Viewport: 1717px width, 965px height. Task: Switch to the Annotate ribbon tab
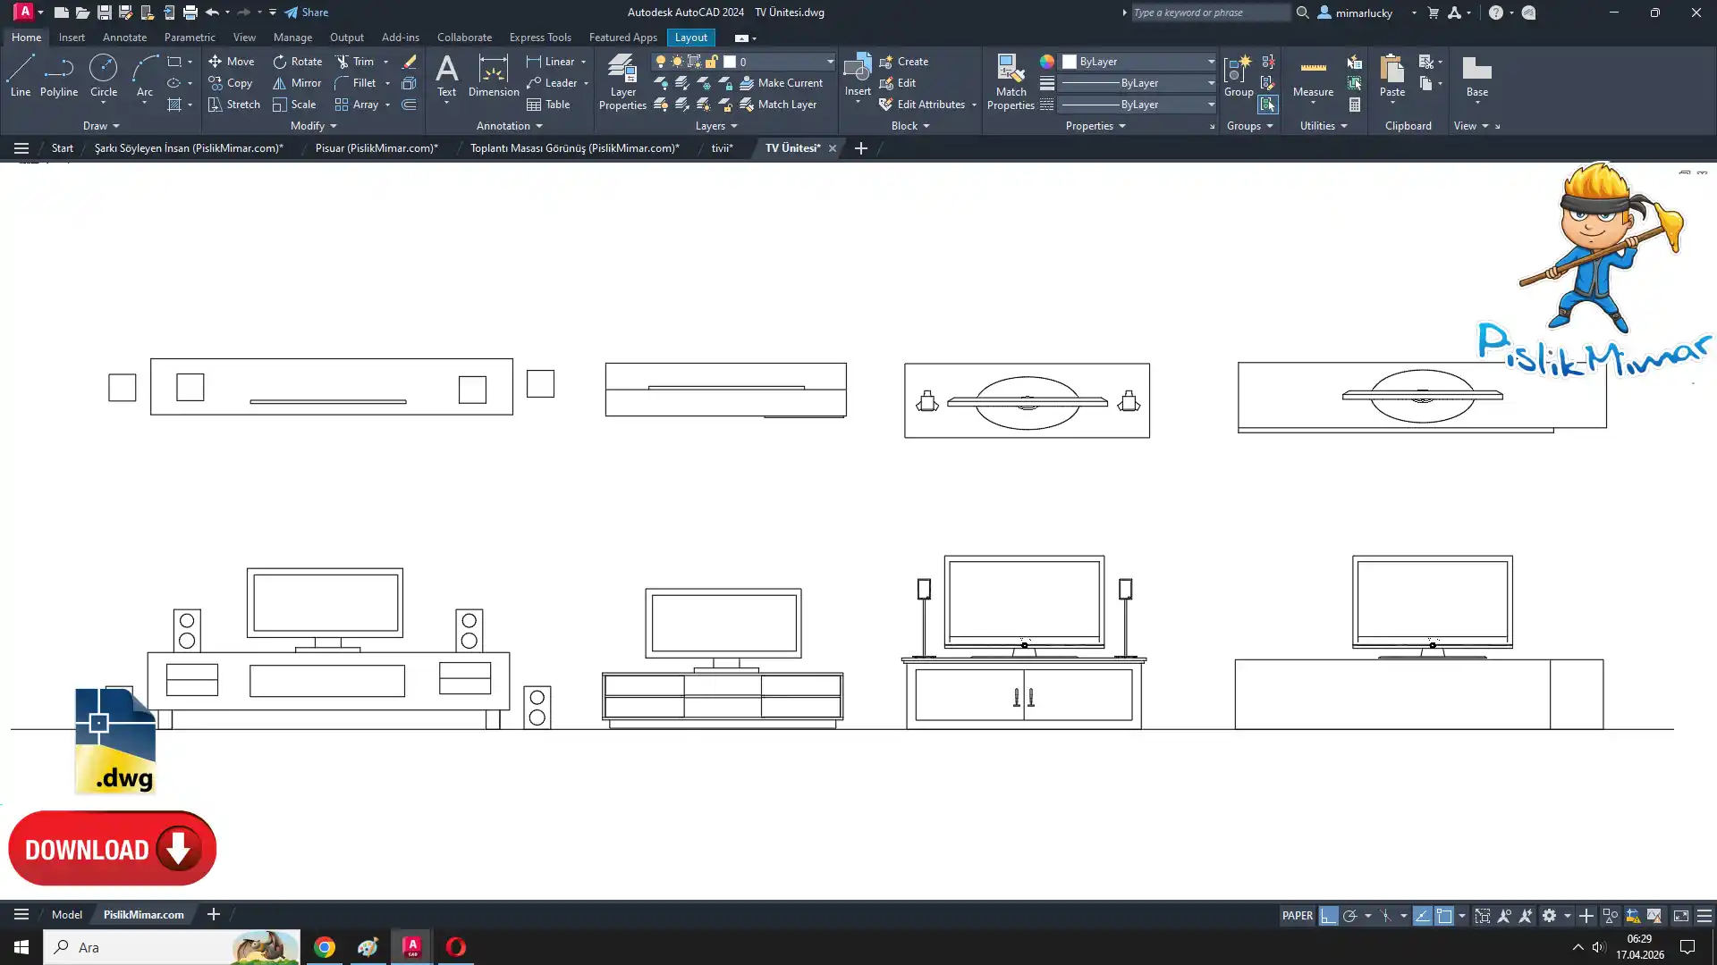click(x=124, y=38)
